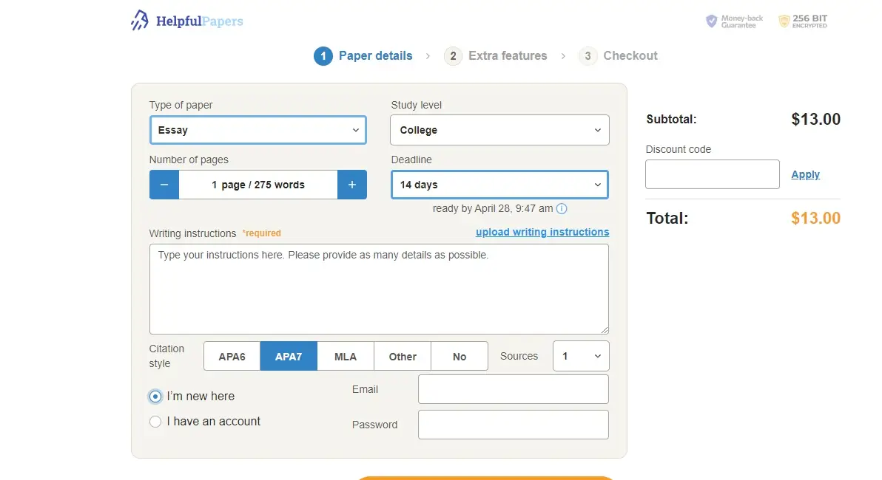Image resolution: width=882 pixels, height=480 pixels.
Task: Click into the Discount code field
Action: tap(712, 174)
